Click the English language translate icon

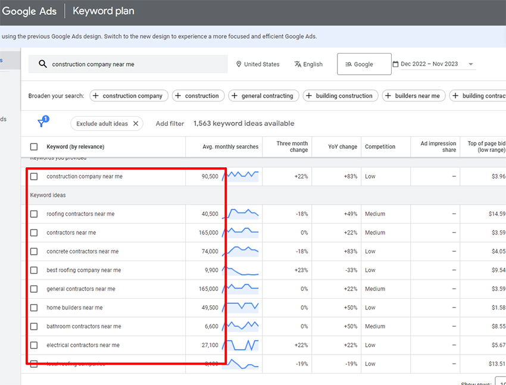tap(298, 64)
